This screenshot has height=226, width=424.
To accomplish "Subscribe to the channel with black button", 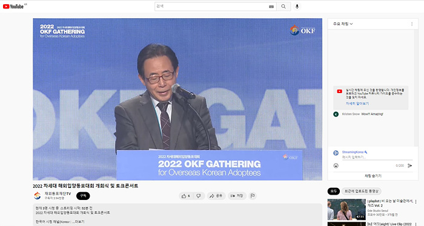I will pyautogui.click(x=83, y=196).
